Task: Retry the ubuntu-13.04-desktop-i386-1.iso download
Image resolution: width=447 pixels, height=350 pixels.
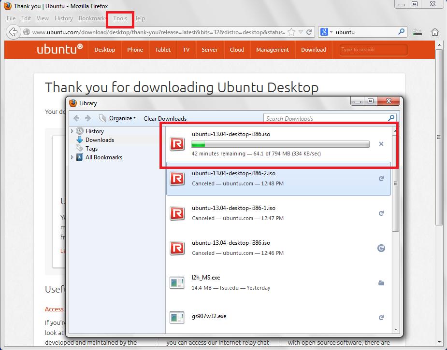Action: click(x=381, y=213)
